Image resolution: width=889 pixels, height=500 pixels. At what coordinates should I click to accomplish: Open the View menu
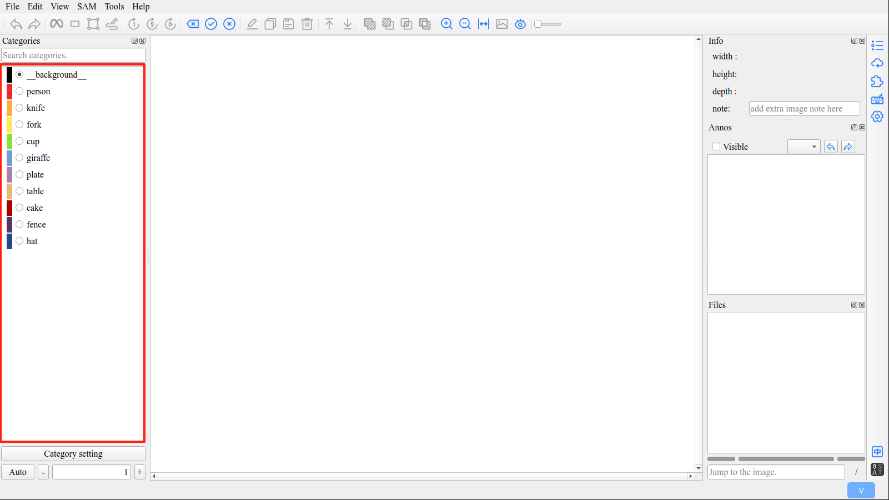[59, 6]
